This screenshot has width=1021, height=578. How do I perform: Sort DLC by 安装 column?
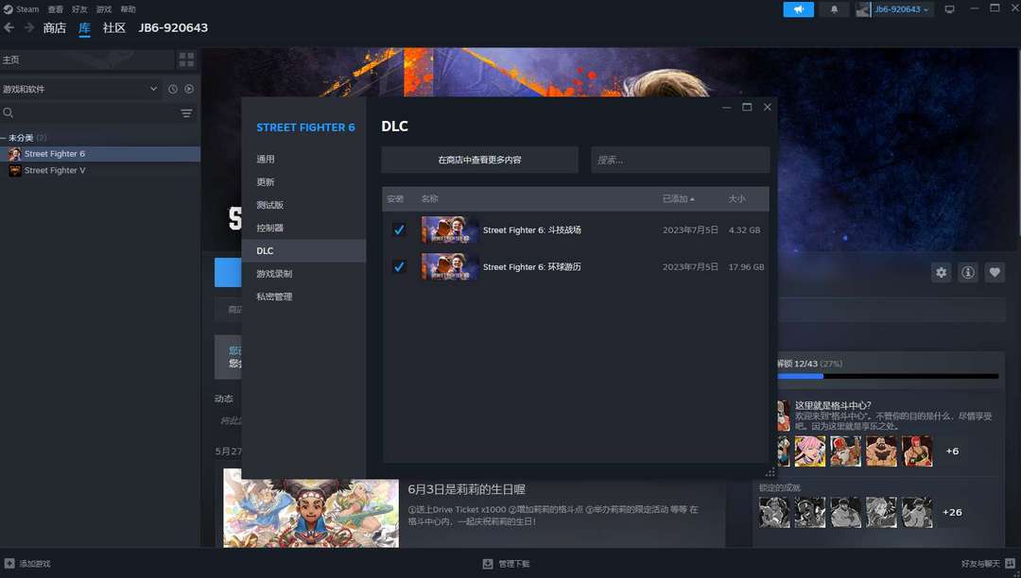click(x=395, y=199)
